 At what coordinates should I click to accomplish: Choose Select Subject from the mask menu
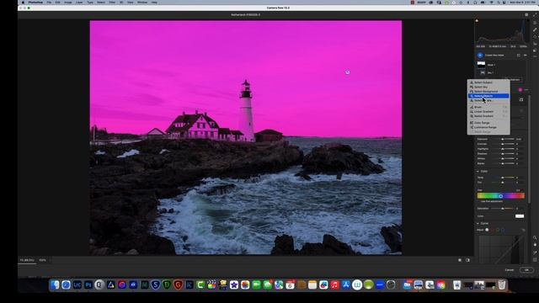pos(488,82)
